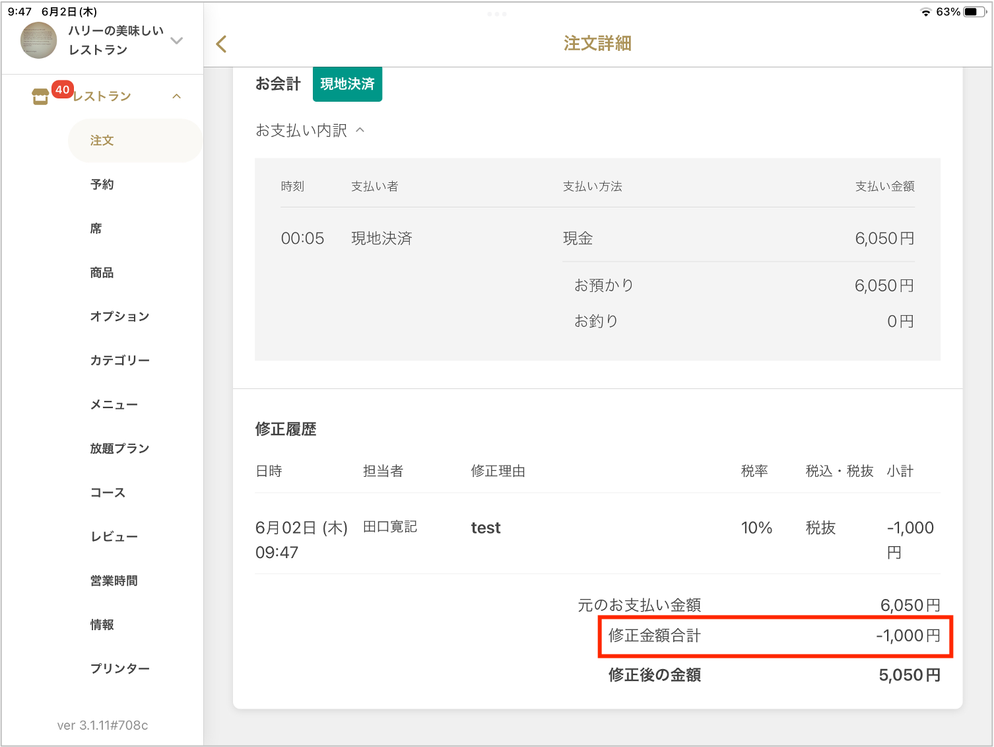Click the battery indicator in status bar

[974, 12]
